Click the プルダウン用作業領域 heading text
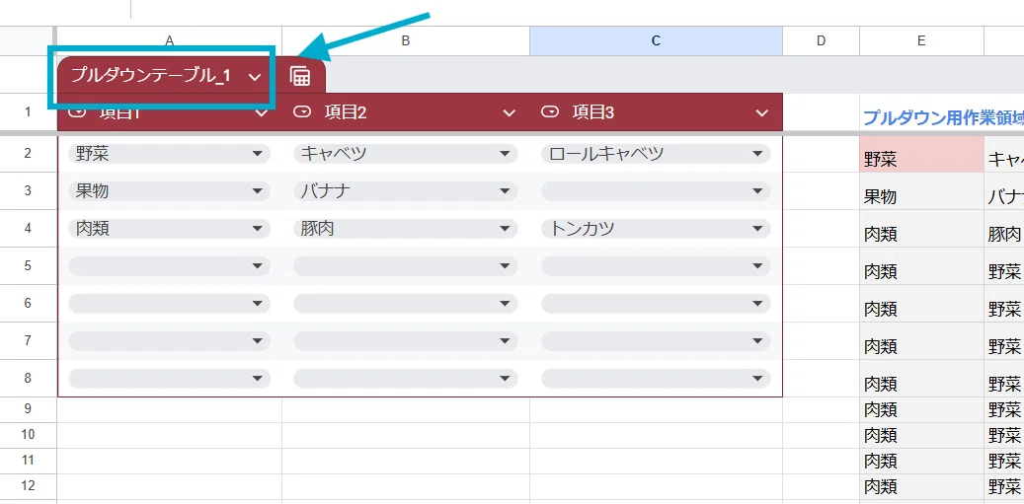This screenshot has width=1024, height=504. coord(943,118)
